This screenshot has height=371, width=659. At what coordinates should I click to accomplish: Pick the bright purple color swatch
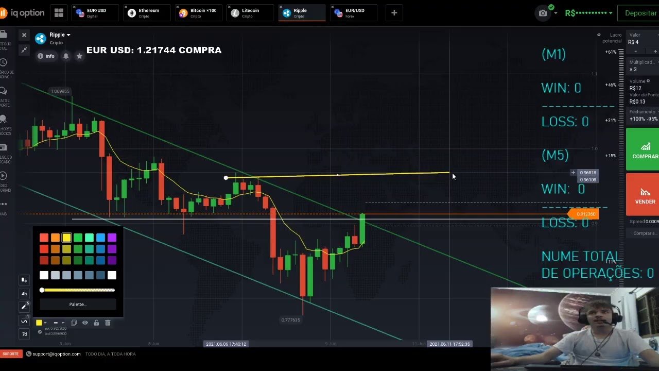(112, 238)
